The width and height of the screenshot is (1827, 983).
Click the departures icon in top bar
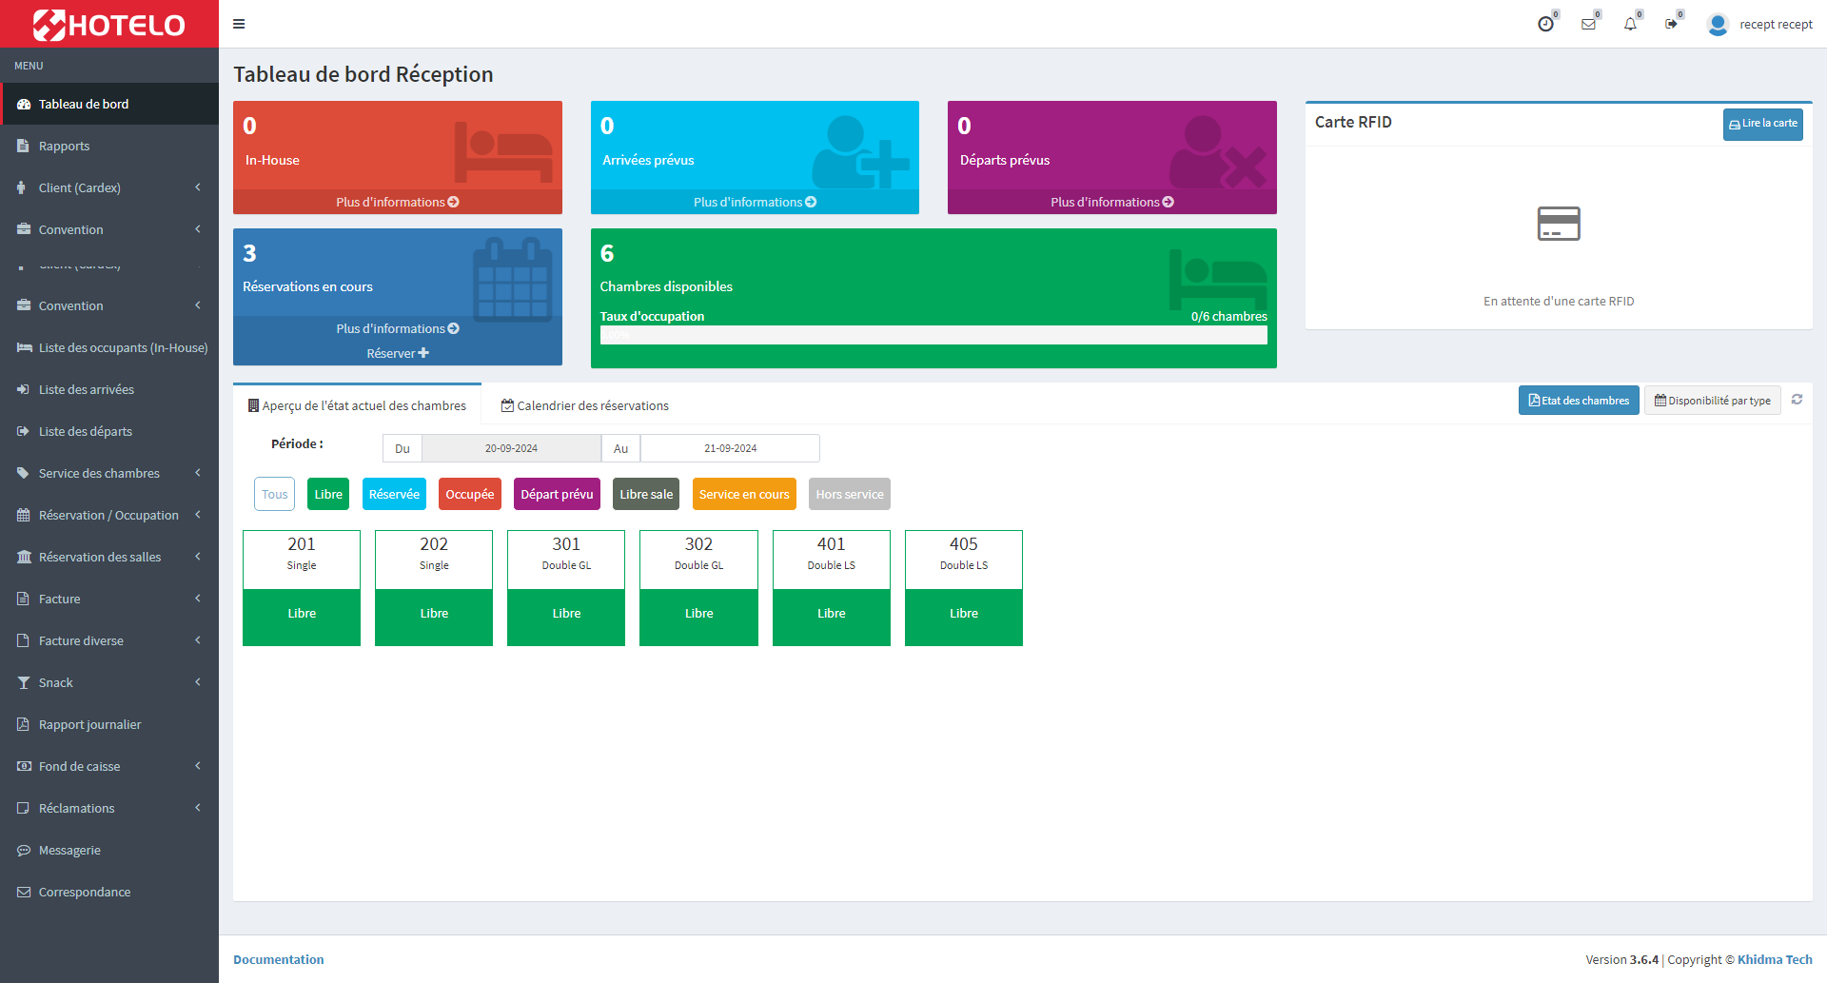pyautogui.click(x=1671, y=24)
